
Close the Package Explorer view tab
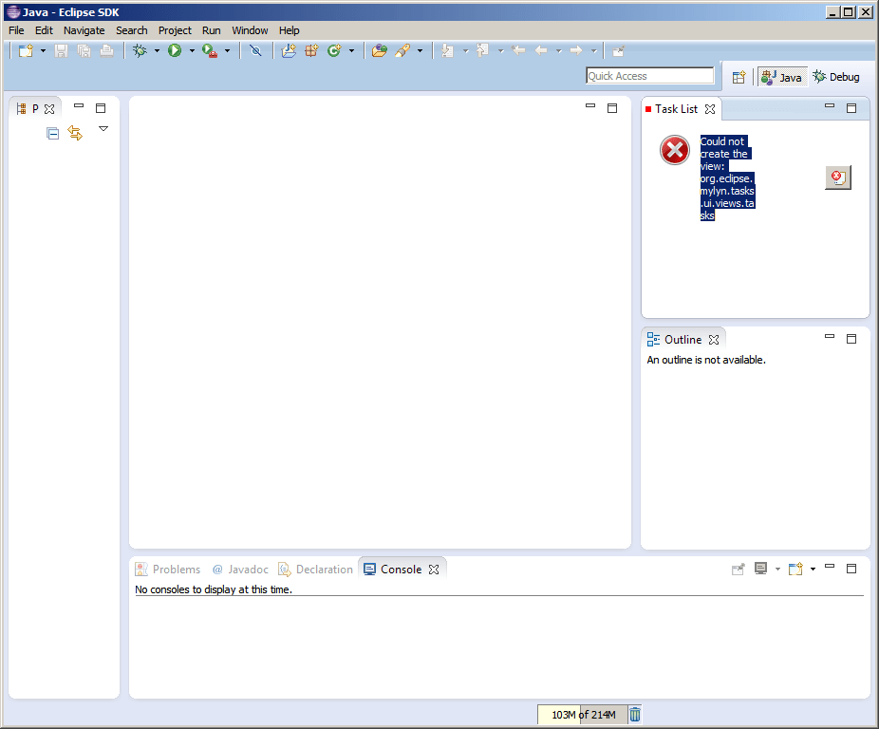pos(49,109)
